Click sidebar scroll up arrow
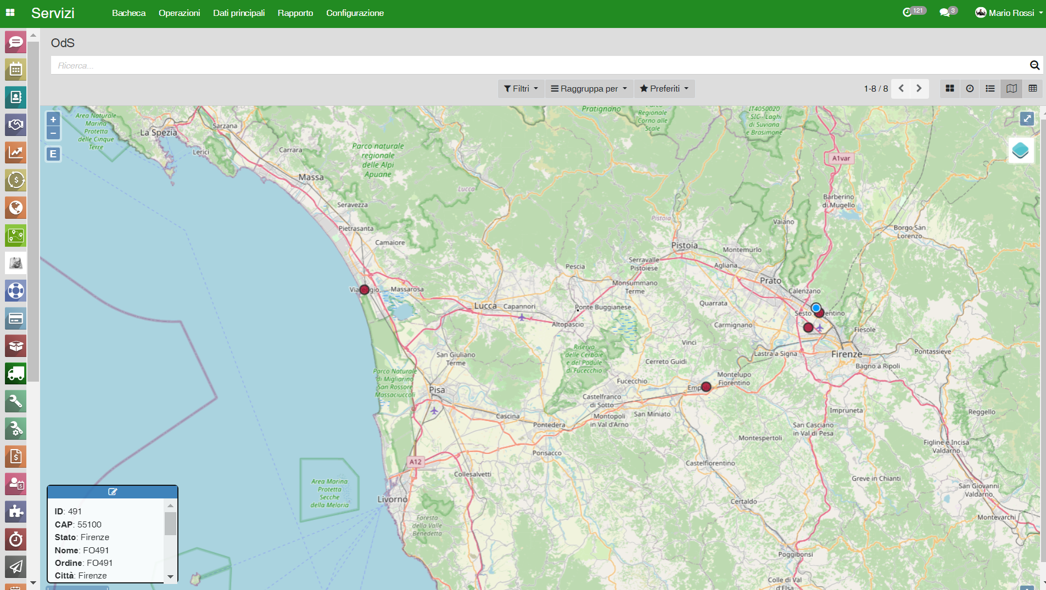The image size is (1046, 590). tap(33, 35)
